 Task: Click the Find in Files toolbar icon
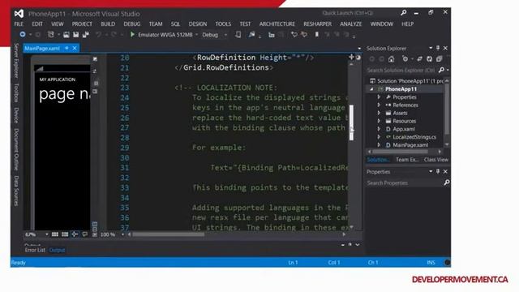tap(251, 34)
